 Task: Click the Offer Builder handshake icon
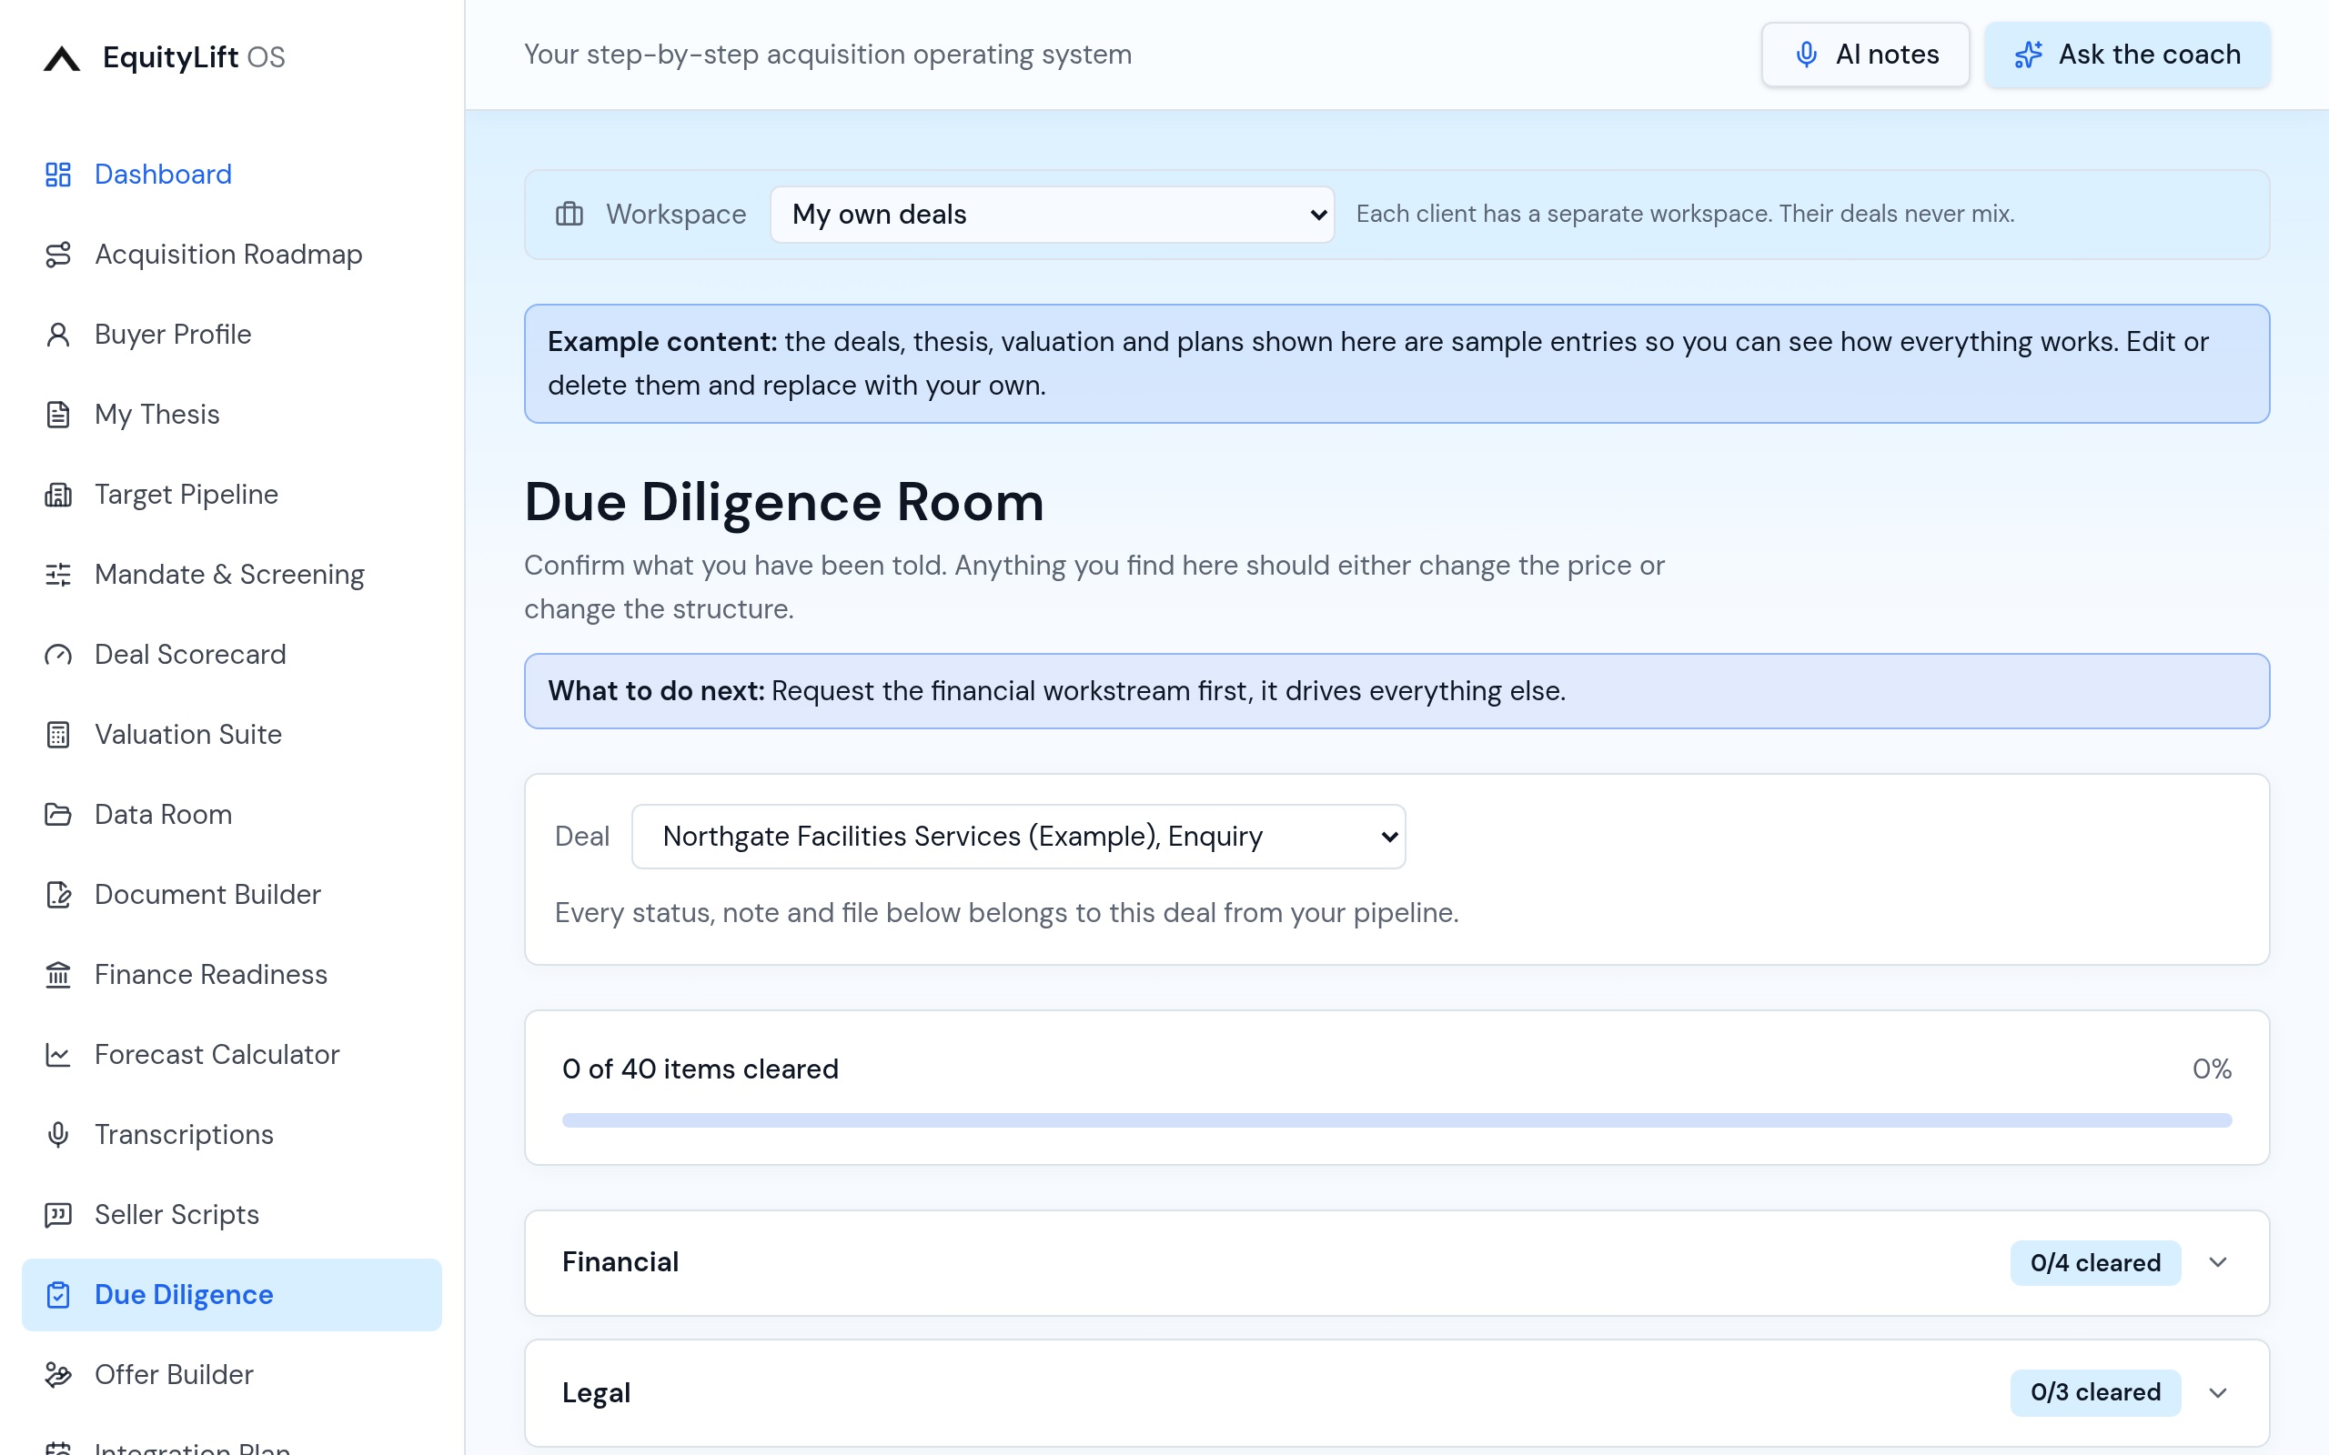tap(57, 1374)
